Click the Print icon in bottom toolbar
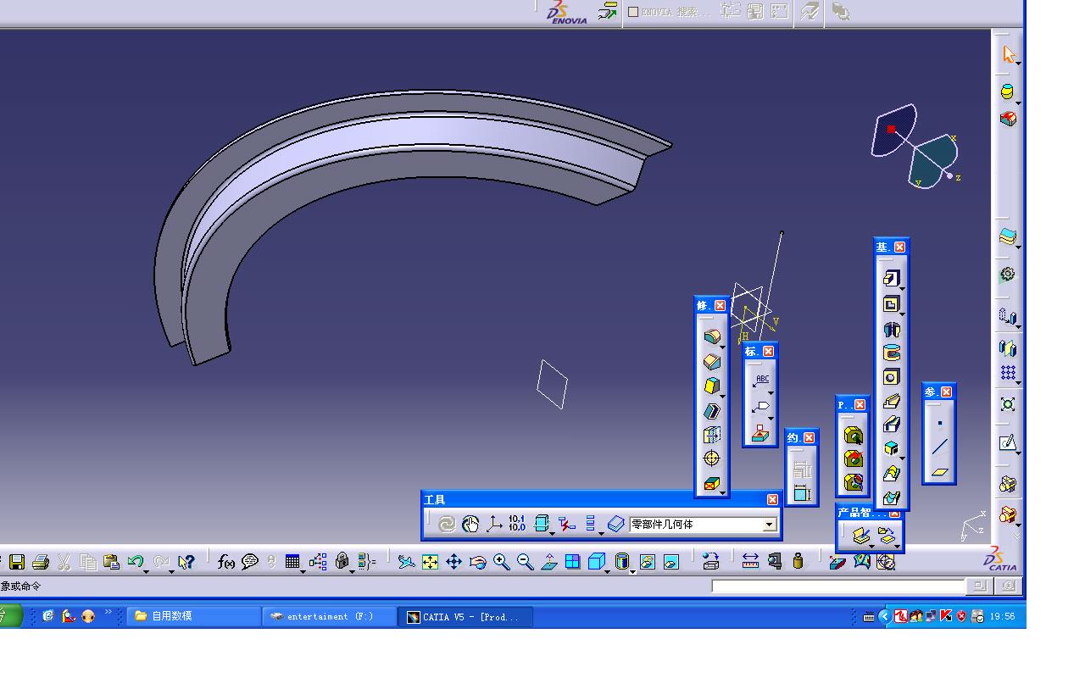The width and height of the screenshot is (1085, 678). pos(40,562)
